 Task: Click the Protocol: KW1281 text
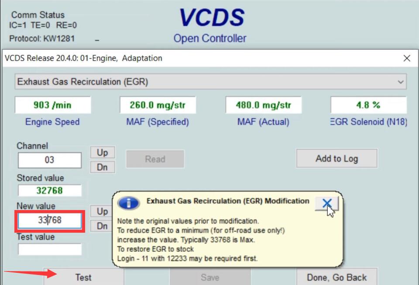(x=42, y=38)
